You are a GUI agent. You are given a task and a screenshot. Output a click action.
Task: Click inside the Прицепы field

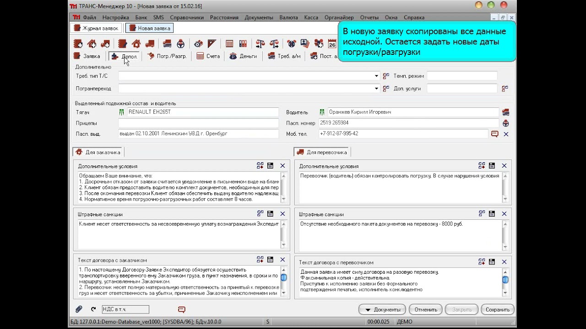click(x=198, y=123)
